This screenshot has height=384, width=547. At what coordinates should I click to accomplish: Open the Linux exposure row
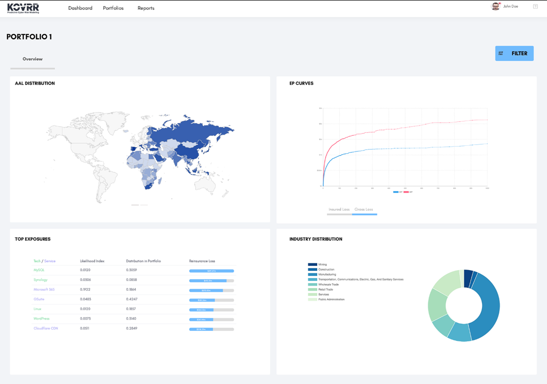pos(37,309)
